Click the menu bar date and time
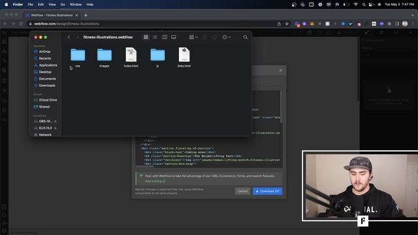The image size is (418, 235). coord(399,5)
